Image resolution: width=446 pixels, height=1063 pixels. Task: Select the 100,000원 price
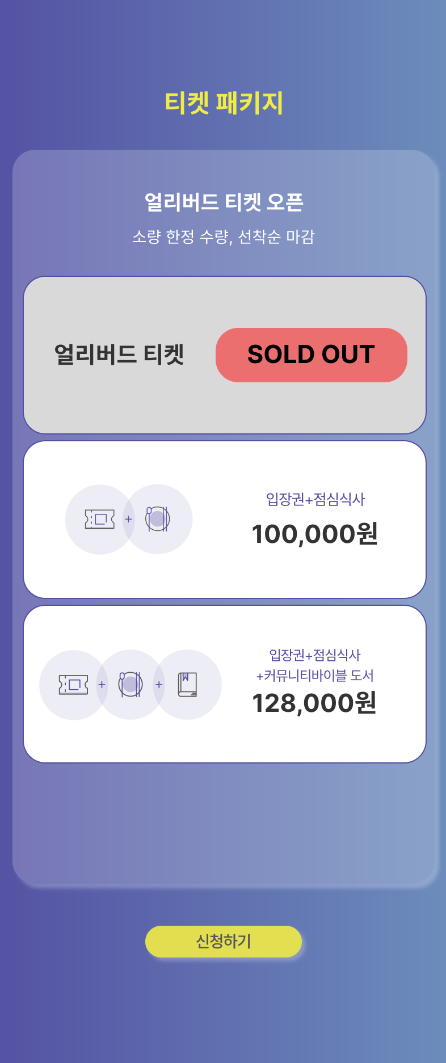tap(315, 534)
